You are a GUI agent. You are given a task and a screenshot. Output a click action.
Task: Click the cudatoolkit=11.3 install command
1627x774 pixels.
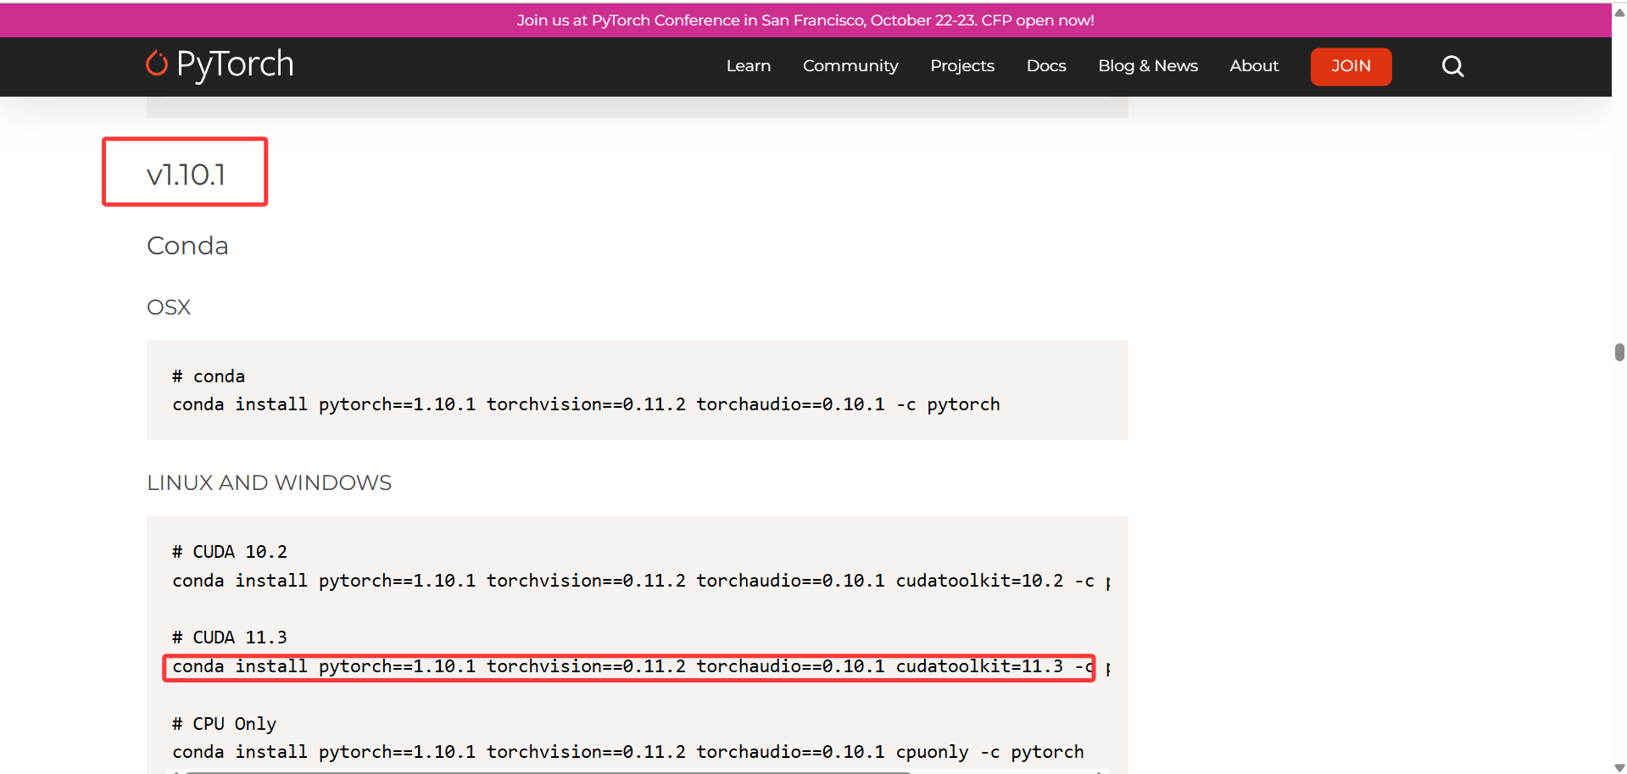click(641, 667)
